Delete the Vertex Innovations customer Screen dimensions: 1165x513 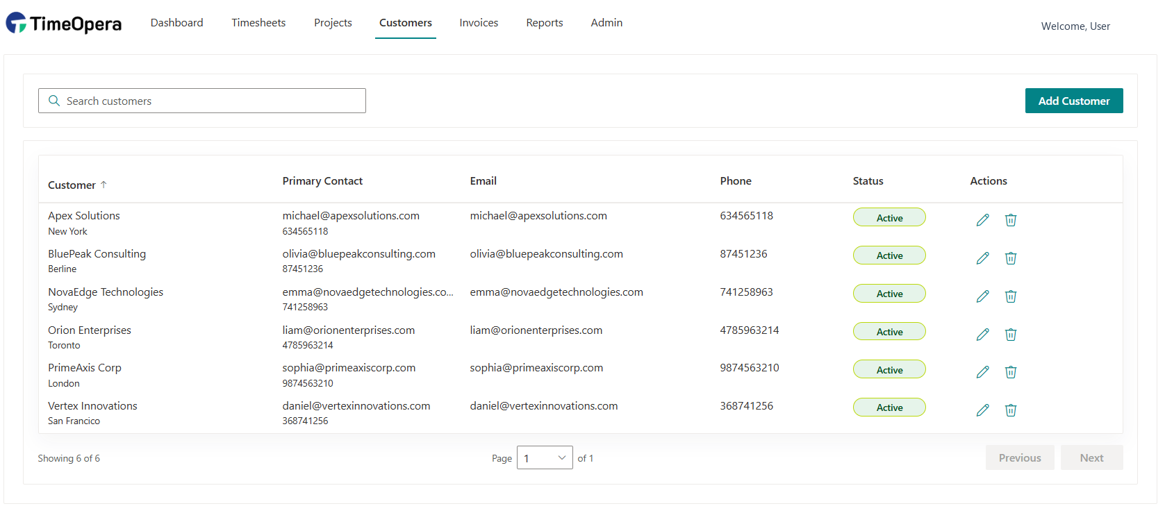1011,410
